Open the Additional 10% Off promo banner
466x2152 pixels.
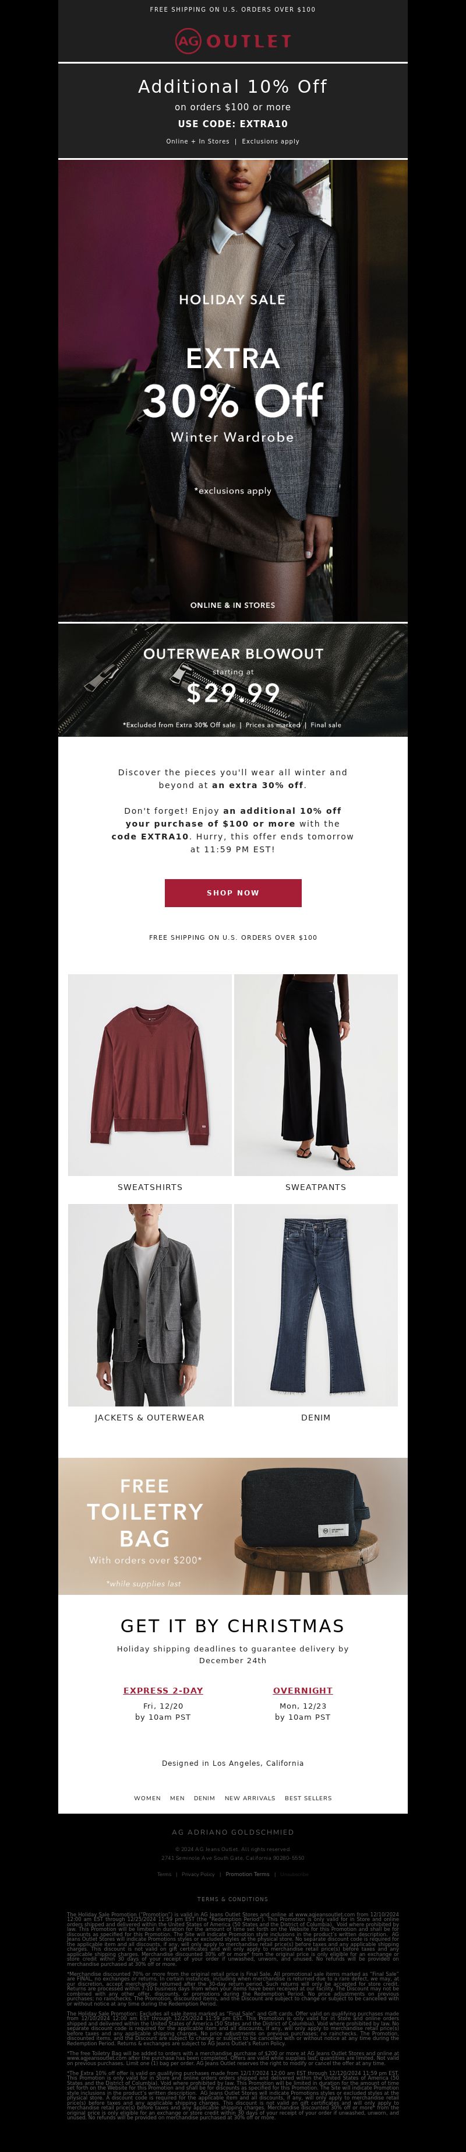(232, 111)
